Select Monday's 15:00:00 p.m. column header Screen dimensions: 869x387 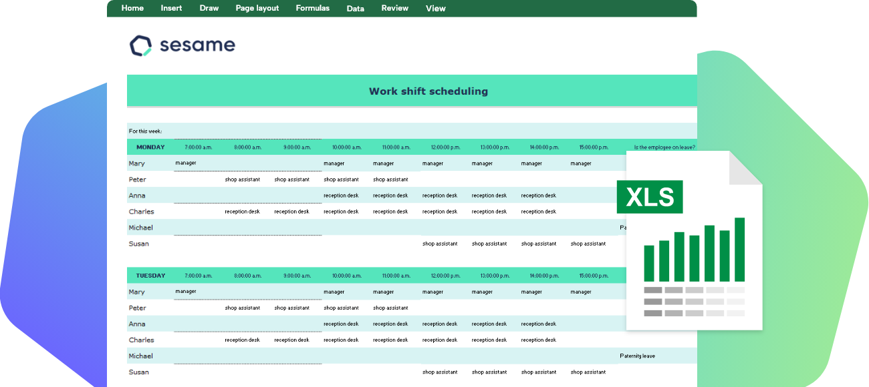[x=594, y=147]
